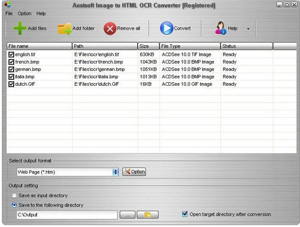Sort by the Path column header

click(105, 46)
